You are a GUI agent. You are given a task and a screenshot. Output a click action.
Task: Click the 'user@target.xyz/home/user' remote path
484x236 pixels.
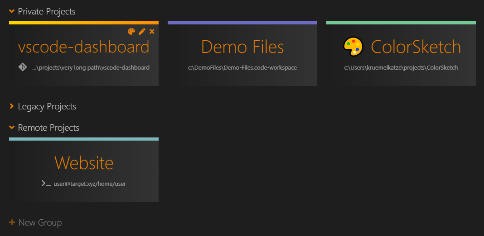click(90, 184)
